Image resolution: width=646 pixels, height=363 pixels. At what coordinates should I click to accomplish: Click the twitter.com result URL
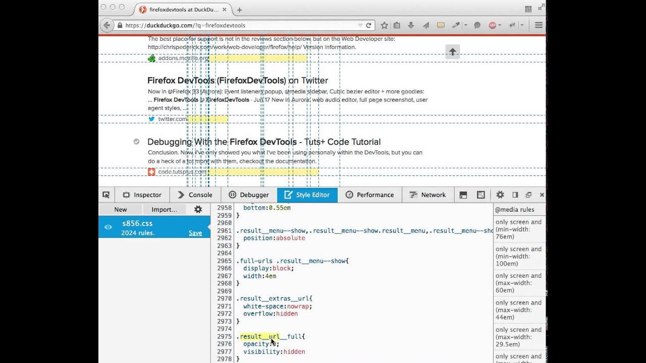pos(173,119)
